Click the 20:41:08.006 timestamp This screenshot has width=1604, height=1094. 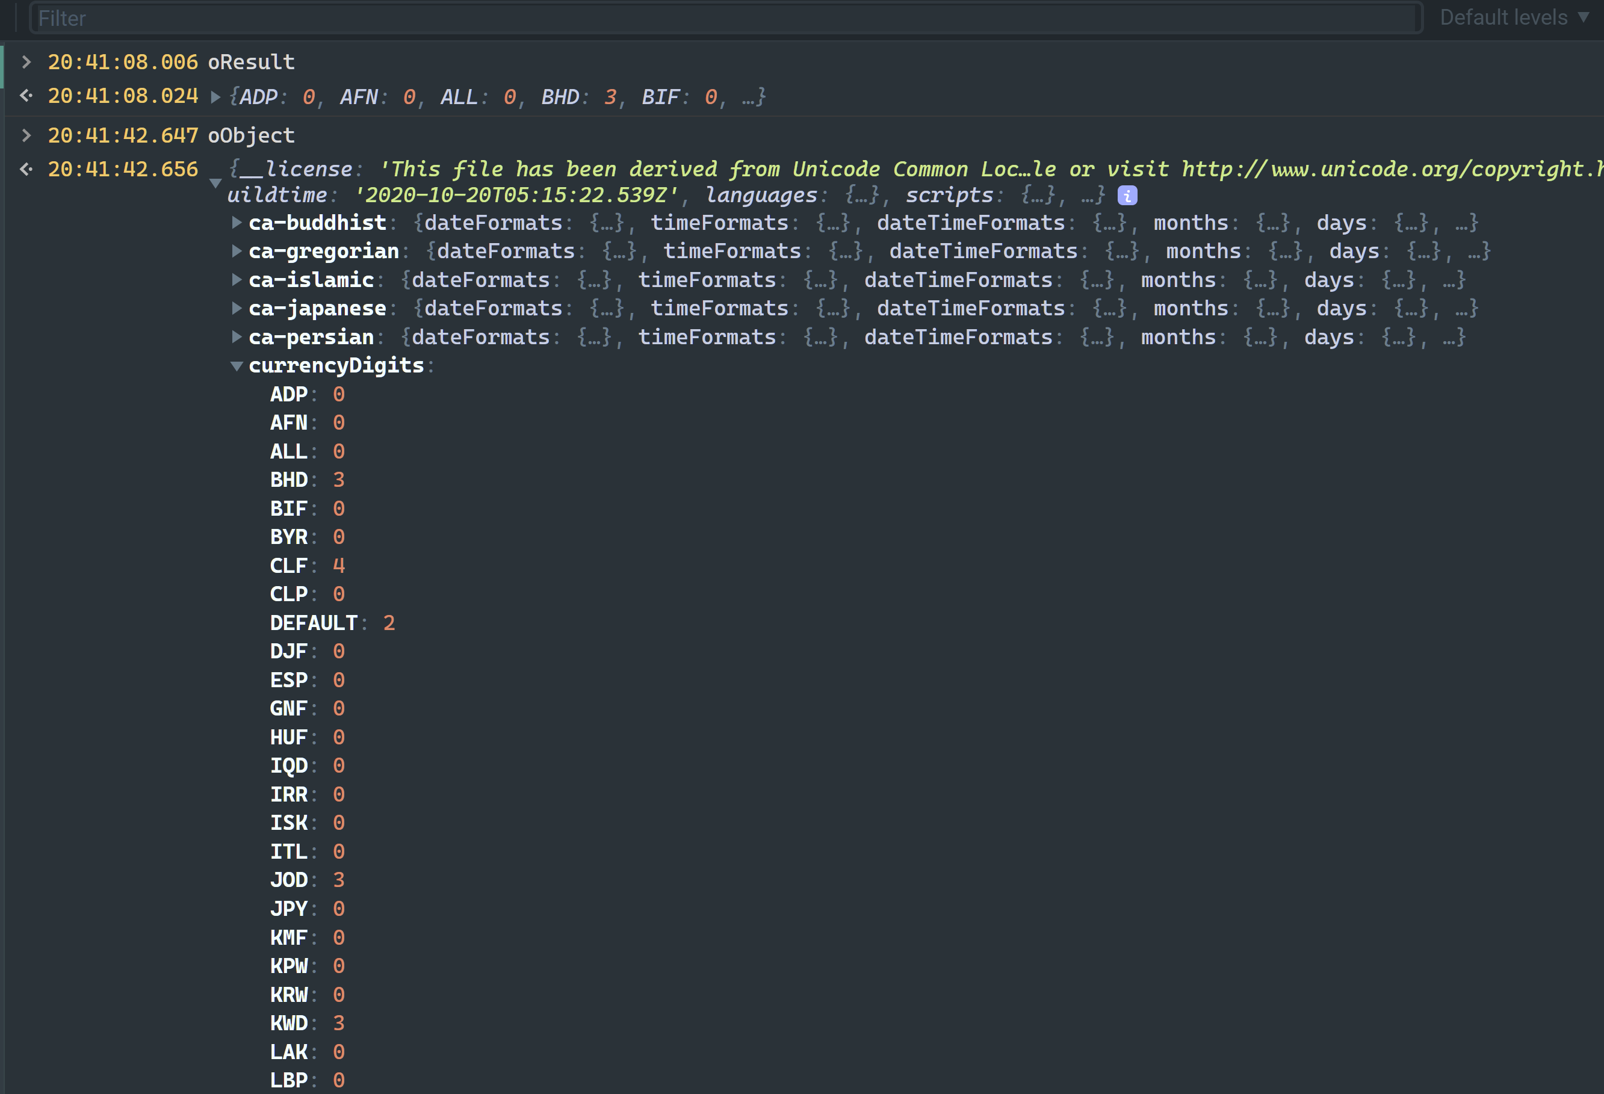pyautogui.click(x=123, y=62)
